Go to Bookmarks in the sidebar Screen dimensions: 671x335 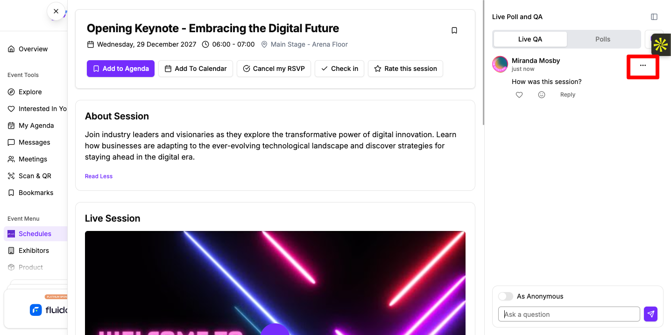pyautogui.click(x=35, y=193)
